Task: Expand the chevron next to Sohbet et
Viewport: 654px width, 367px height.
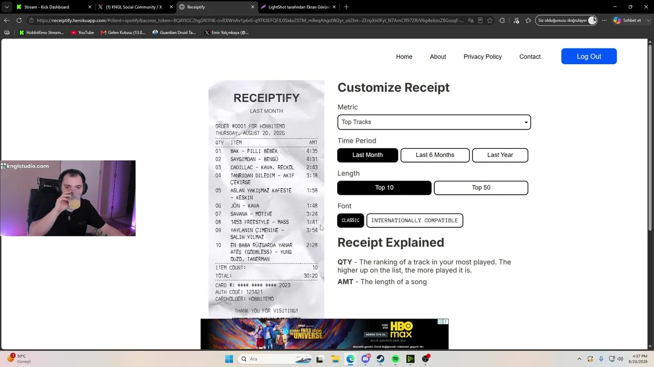Action: 648,20
